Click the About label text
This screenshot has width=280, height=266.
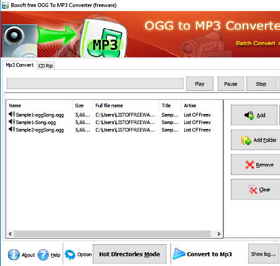point(28,255)
